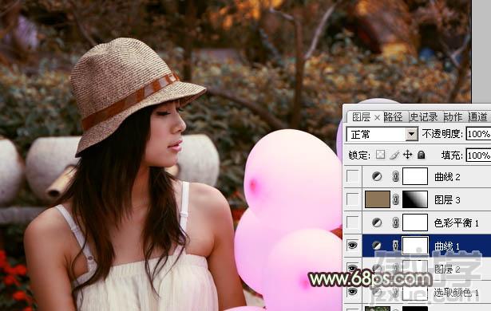Hide the 选取颜色 1 layer eye
The width and height of the screenshot is (491, 311).
353,292
